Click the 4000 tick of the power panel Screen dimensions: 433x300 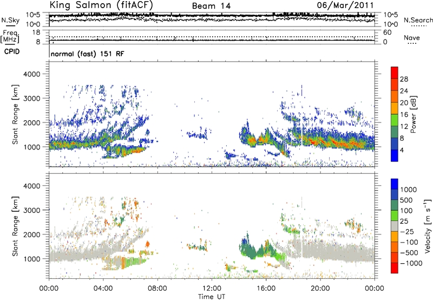pos(32,74)
